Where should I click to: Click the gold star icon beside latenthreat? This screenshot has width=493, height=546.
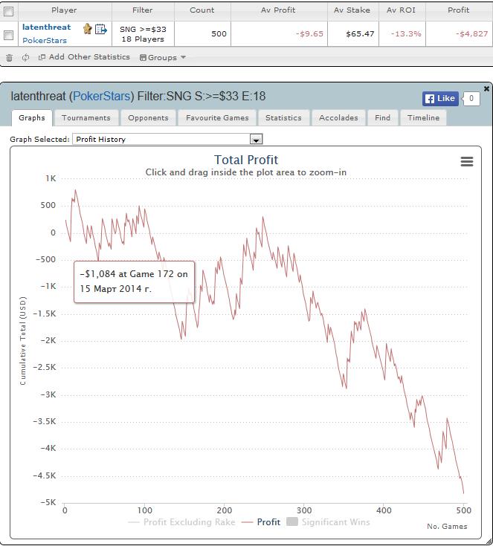[x=87, y=28]
